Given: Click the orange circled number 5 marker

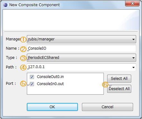Looking at the screenshot, I should pos(23,84).
